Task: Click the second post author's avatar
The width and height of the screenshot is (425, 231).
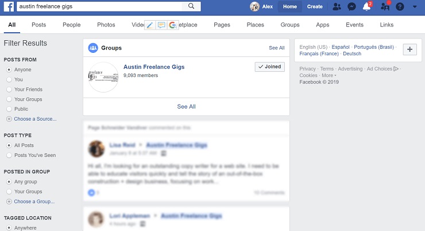Action: click(96, 220)
